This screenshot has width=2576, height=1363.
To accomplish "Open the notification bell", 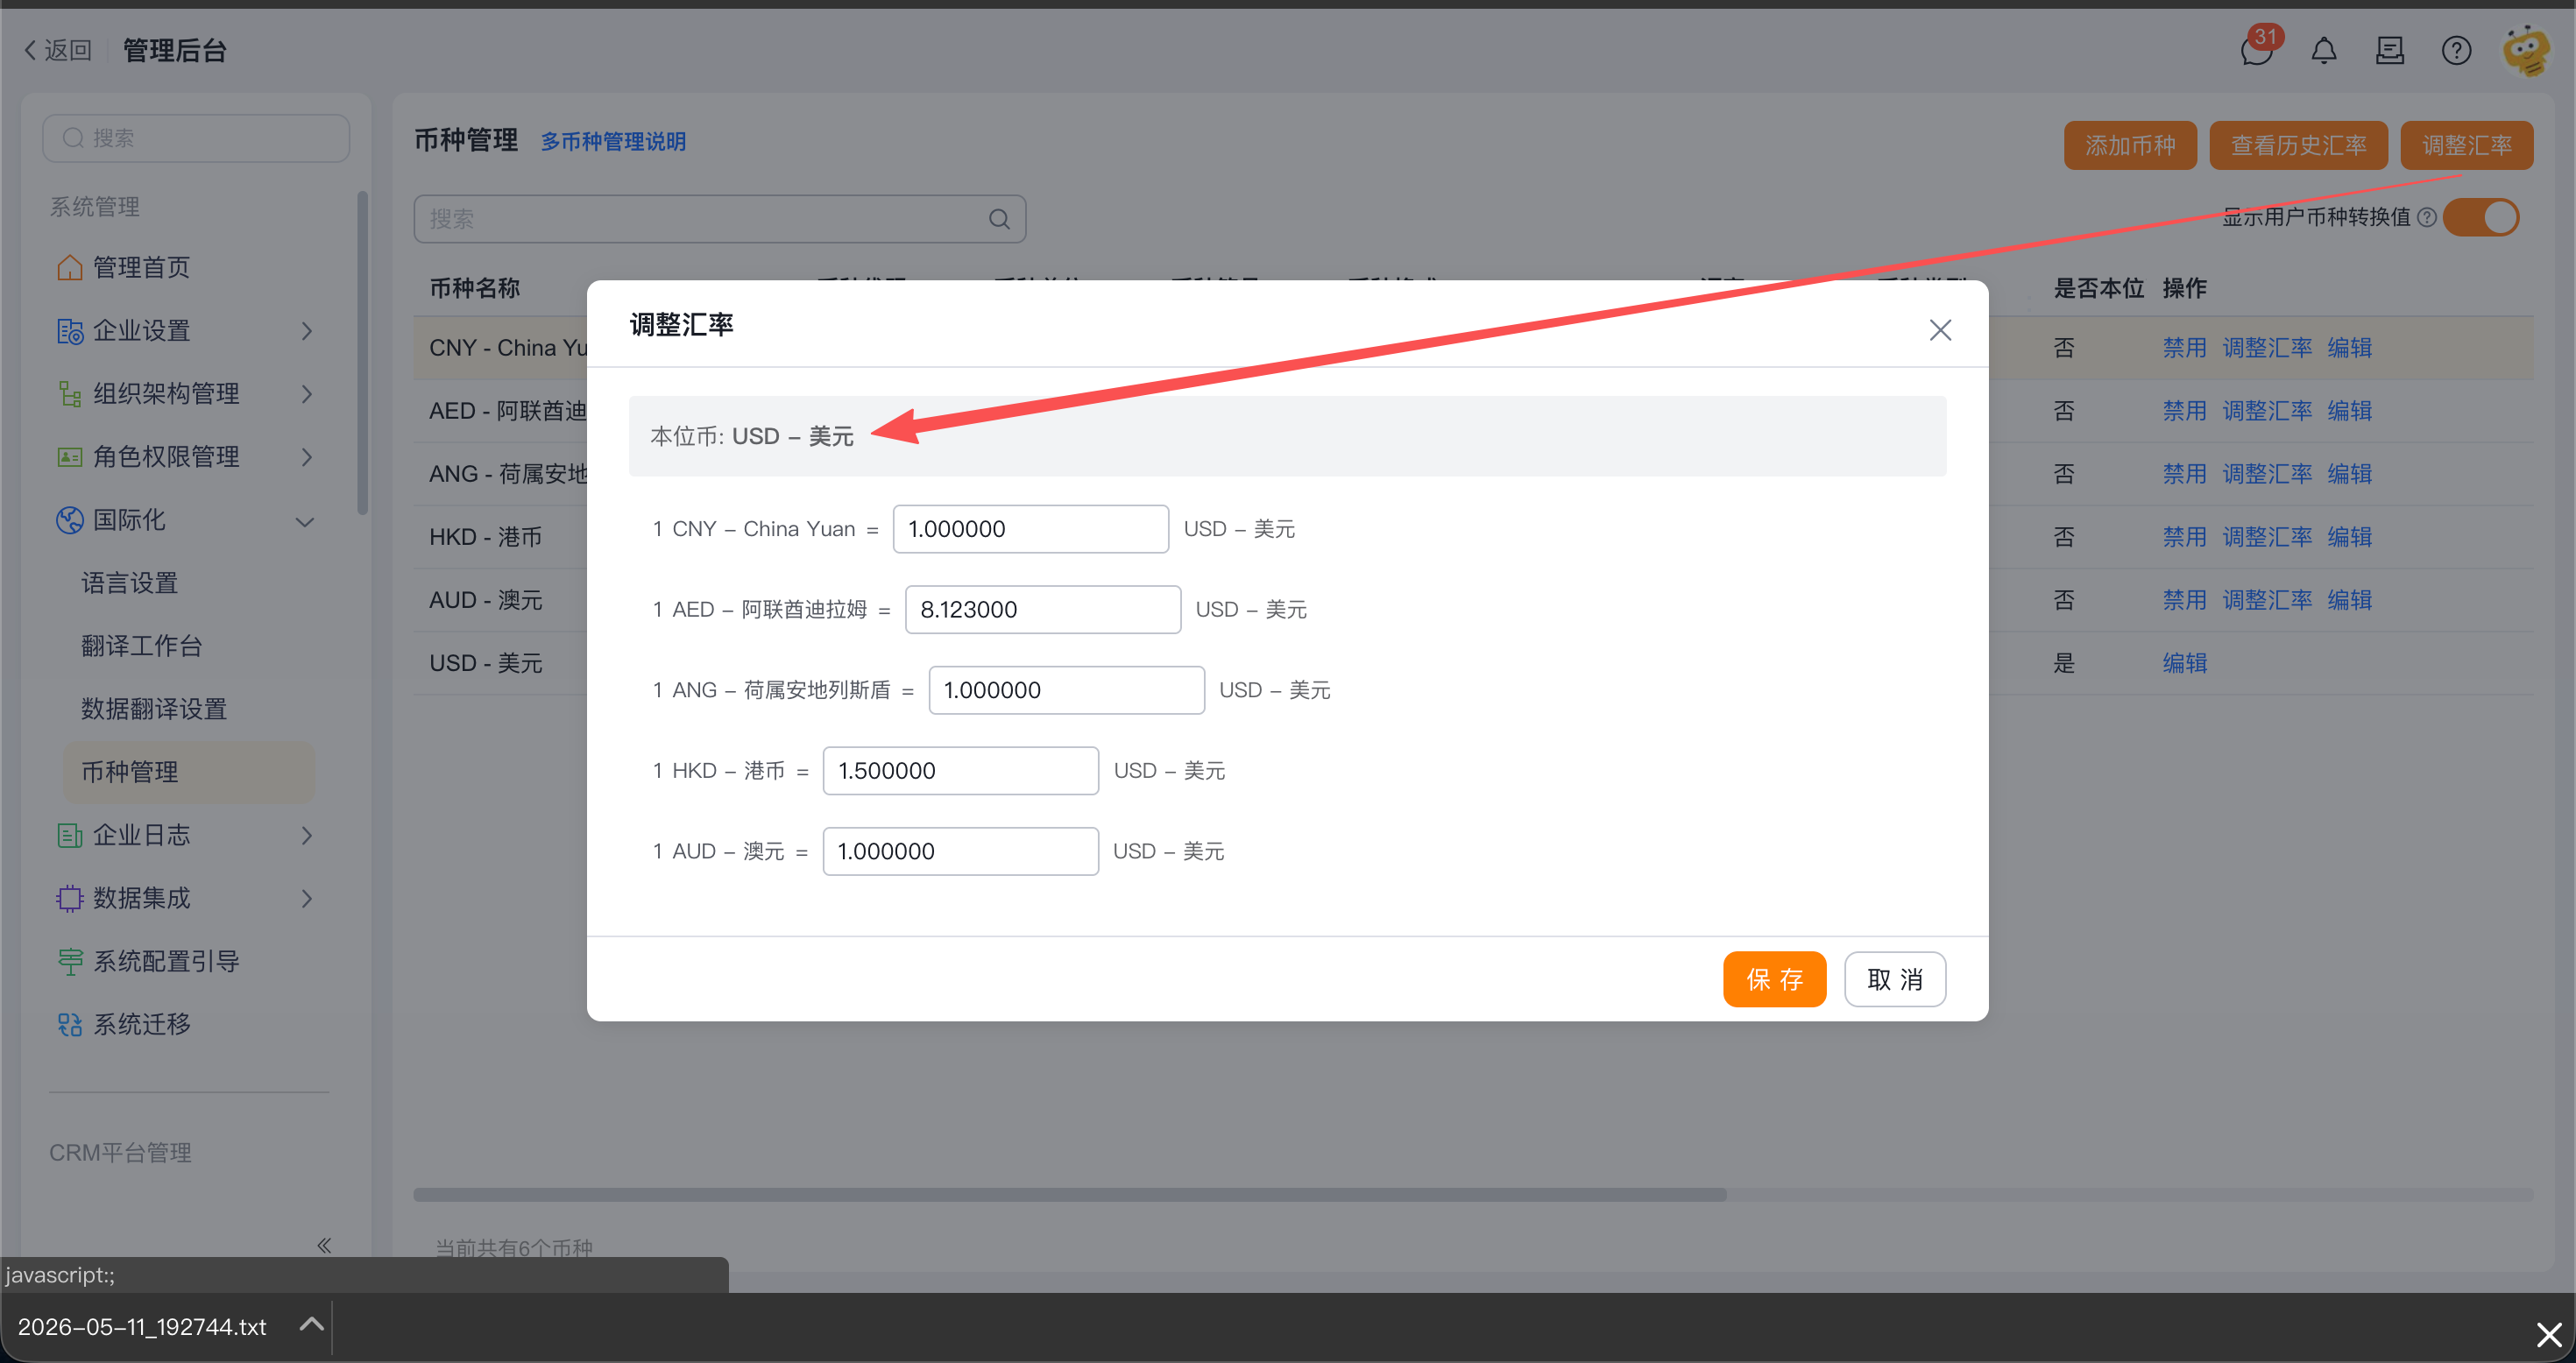I will (x=2323, y=50).
